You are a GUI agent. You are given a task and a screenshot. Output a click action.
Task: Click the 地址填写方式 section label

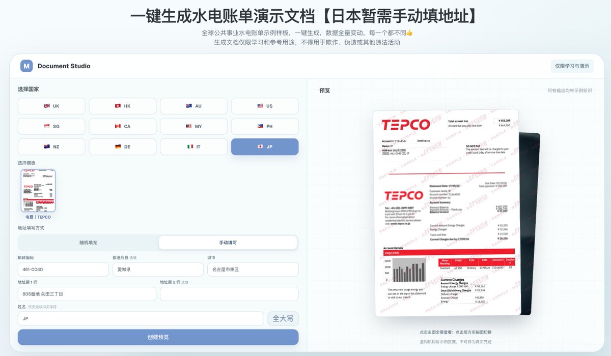coord(31,228)
